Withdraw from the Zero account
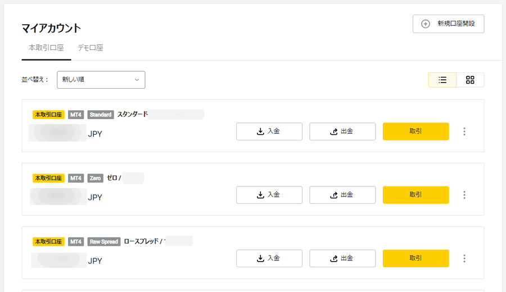The width and height of the screenshot is (506, 292). click(342, 195)
